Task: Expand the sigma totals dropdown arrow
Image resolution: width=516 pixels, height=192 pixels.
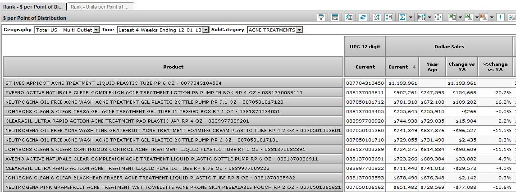Action: pos(411,17)
